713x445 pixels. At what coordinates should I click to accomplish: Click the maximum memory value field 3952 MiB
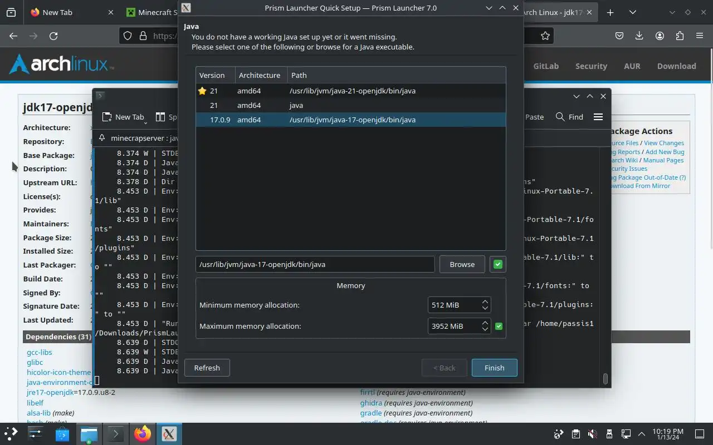(454, 326)
